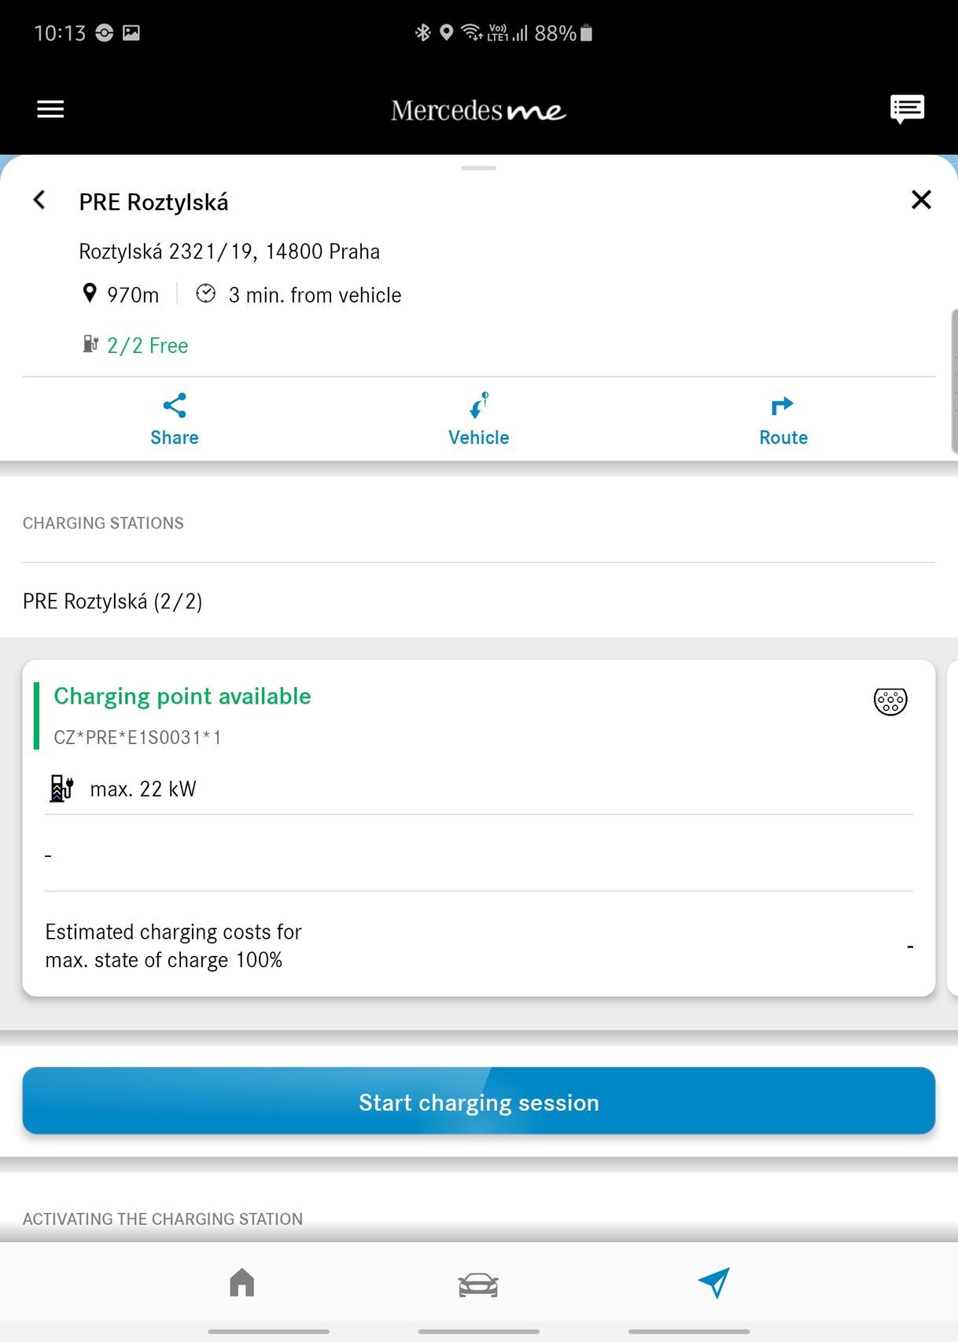
Task: Open the navigation arrow tab
Action: (x=713, y=1283)
